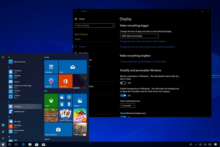220x147 pixels.
Task: Click the Cortana circle on taskbar
Action: (10, 144)
